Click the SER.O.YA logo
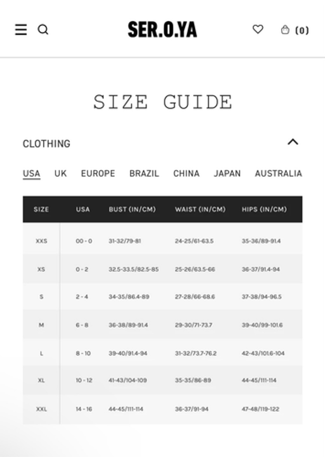Screen dimensions: 325x457 [x=162, y=29]
